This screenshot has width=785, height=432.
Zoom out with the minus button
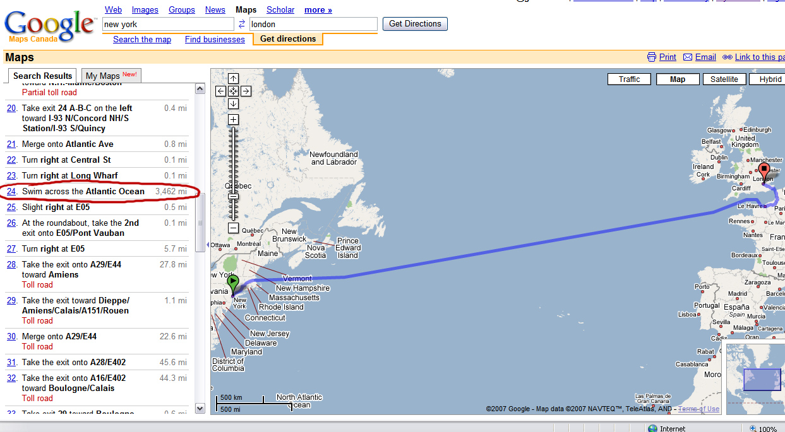pos(233,228)
